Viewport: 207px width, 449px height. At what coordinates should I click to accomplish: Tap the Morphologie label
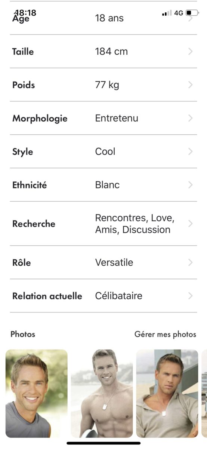point(40,119)
